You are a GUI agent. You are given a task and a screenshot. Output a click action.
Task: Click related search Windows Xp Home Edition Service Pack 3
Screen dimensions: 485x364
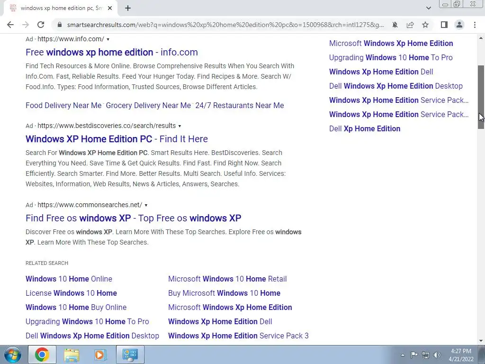click(x=239, y=336)
